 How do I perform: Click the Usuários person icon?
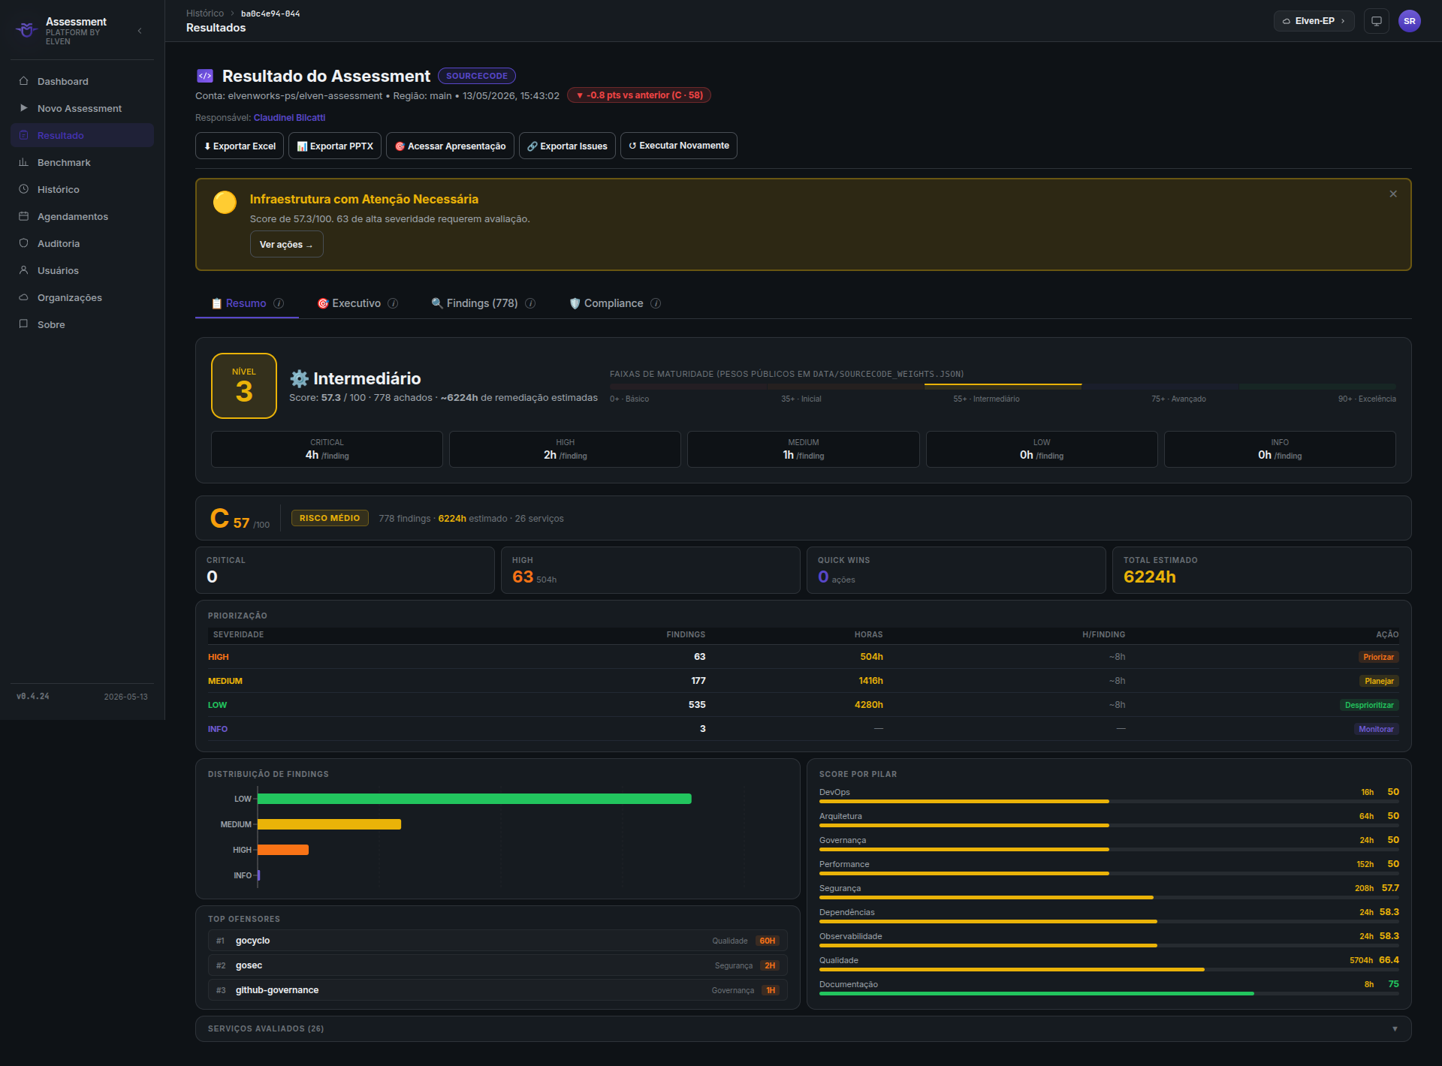coord(23,270)
